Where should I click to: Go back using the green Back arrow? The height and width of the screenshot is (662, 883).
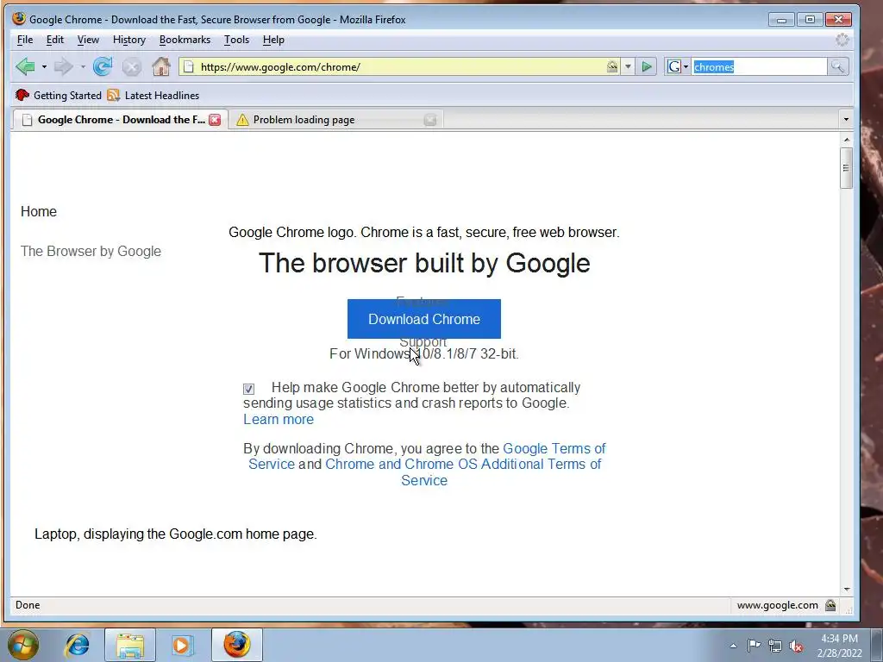[25, 66]
